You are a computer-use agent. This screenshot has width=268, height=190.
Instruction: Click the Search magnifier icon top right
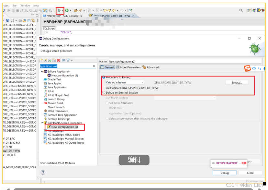241,10
